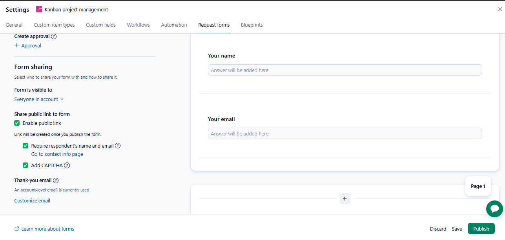Click the Thank-you email label
The height and width of the screenshot is (240, 505).
pyautogui.click(x=33, y=180)
